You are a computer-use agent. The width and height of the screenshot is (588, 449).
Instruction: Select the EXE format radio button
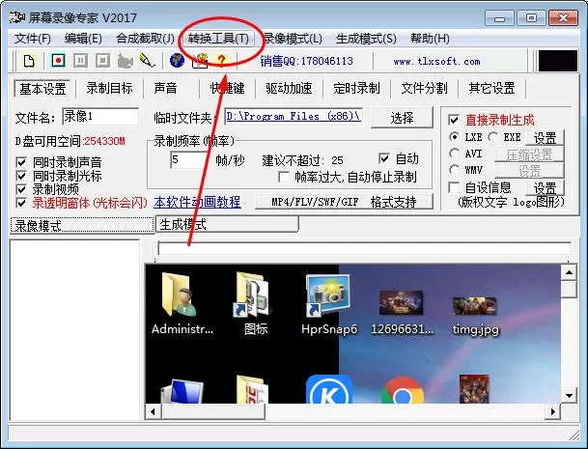point(493,137)
